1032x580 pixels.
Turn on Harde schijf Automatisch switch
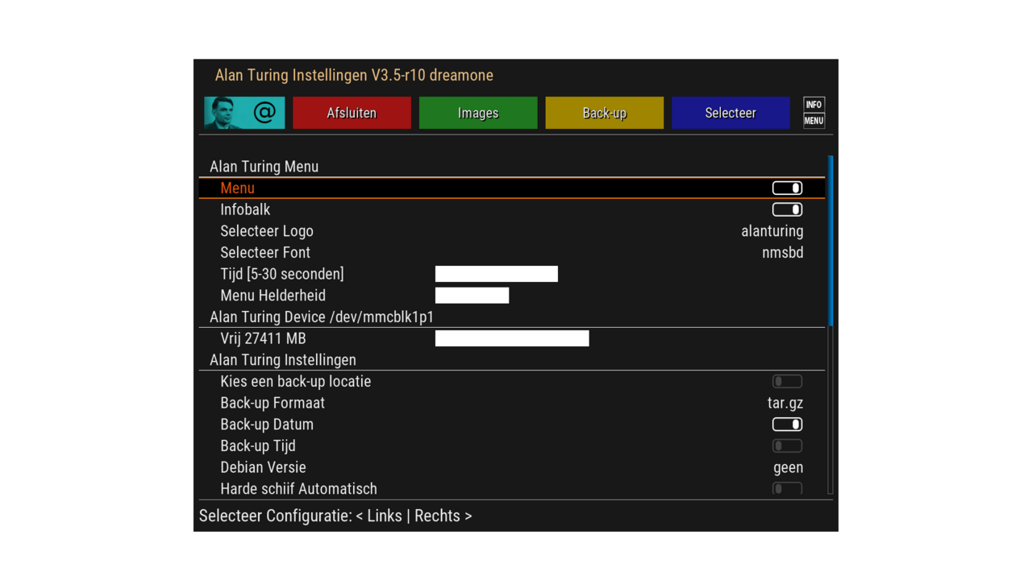(x=787, y=488)
